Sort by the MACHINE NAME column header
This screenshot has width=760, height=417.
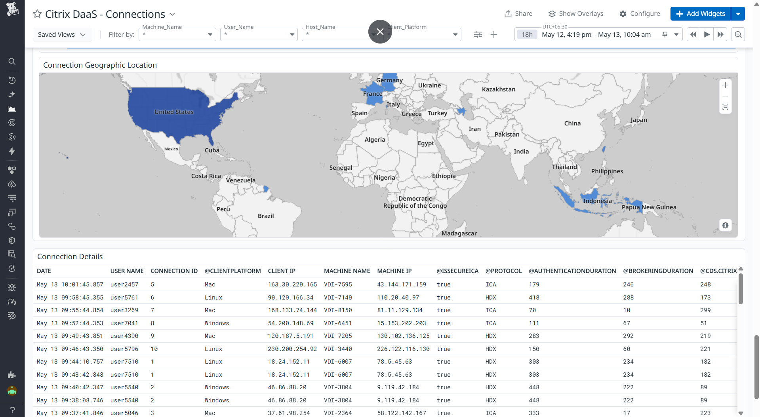coord(347,271)
